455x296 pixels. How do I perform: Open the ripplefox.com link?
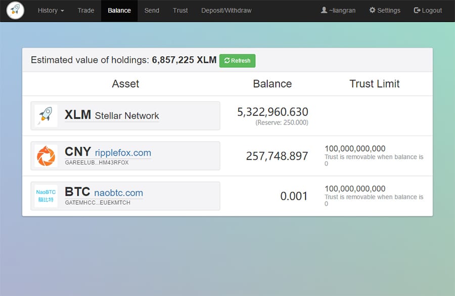point(123,153)
